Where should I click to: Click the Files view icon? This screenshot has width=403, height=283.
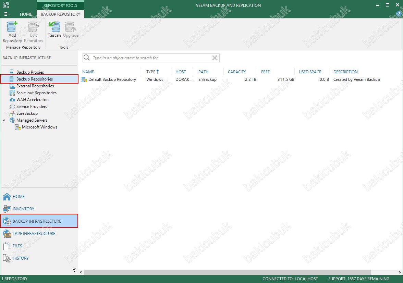coord(7,246)
